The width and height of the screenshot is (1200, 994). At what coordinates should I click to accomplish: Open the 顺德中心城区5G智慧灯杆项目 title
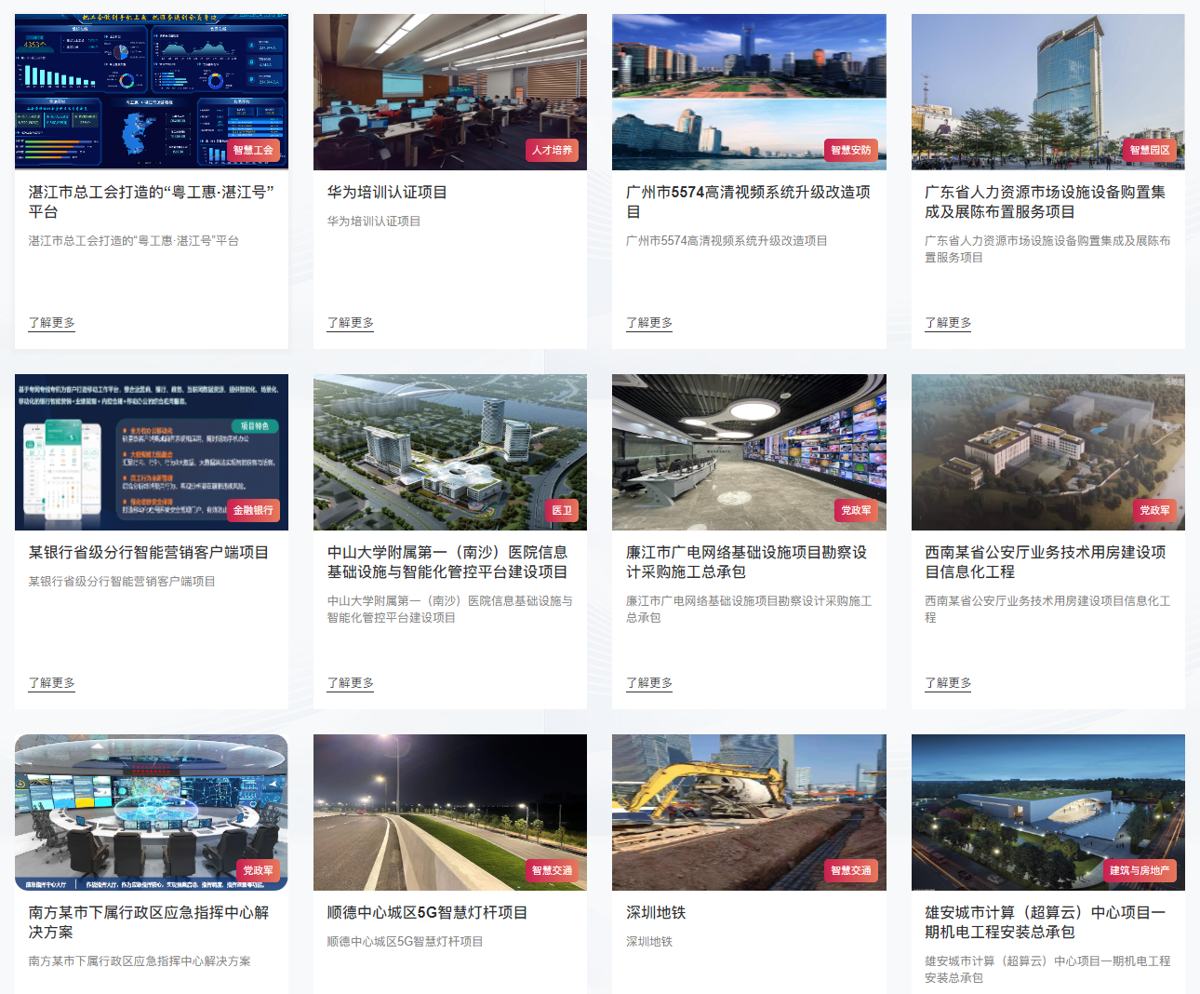427,912
